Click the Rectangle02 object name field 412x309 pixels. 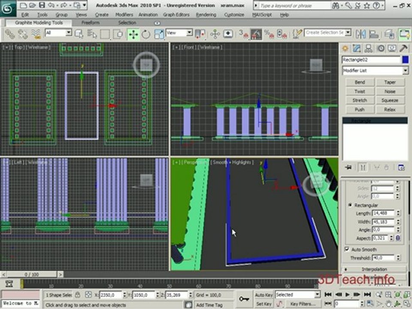pos(371,60)
